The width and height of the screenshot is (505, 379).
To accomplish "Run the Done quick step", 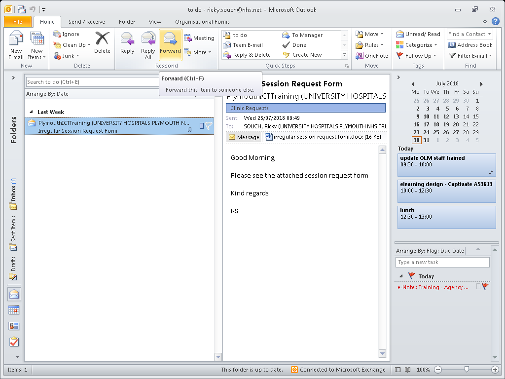I will (294, 45).
